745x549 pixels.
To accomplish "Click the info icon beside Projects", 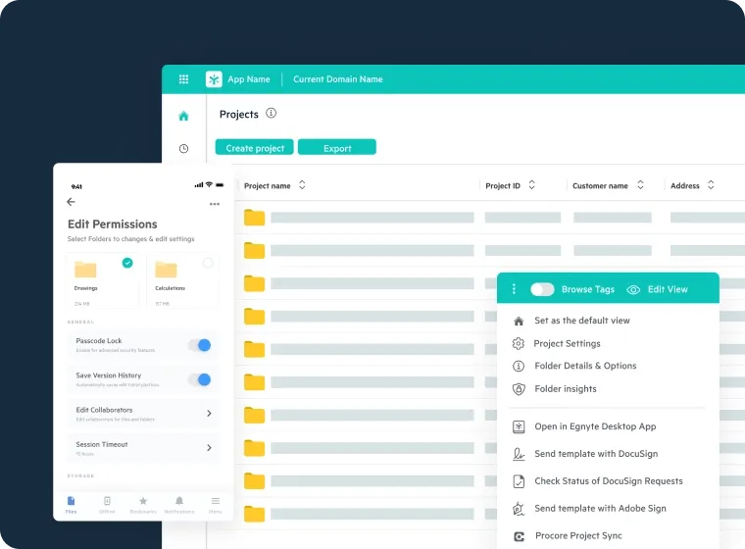I will [x=272, y=114].
